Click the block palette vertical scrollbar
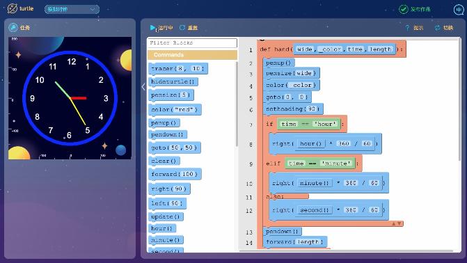 pyautogui.click(x=237, y=104)
